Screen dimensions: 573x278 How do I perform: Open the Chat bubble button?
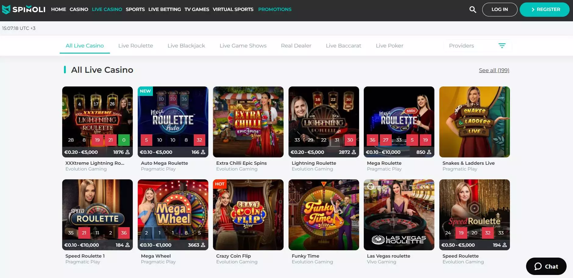pyautogui.click(x=546, y=266)
